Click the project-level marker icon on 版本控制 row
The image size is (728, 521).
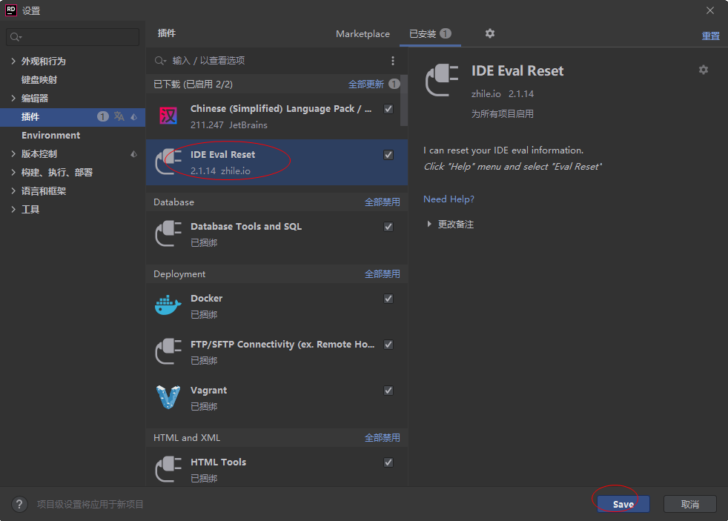133,154
